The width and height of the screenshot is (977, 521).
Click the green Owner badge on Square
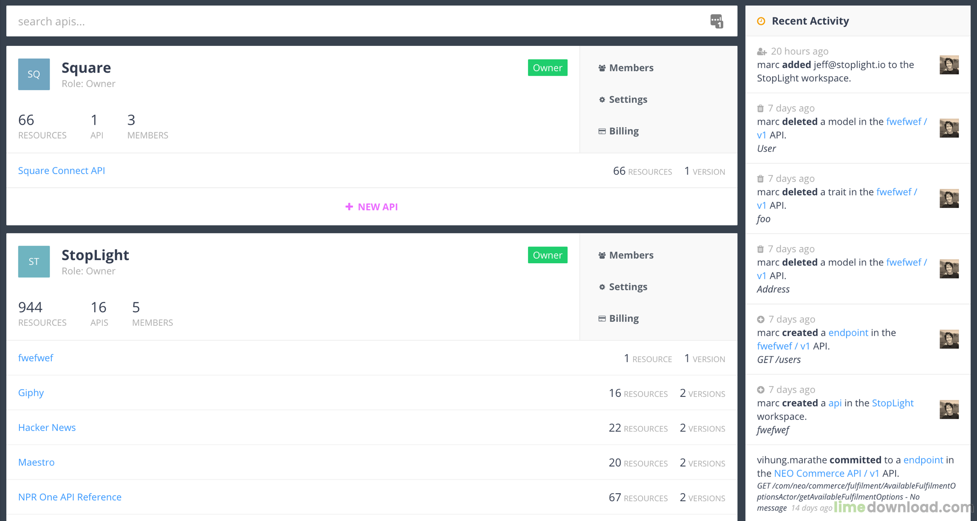click(x=547, y=68)
